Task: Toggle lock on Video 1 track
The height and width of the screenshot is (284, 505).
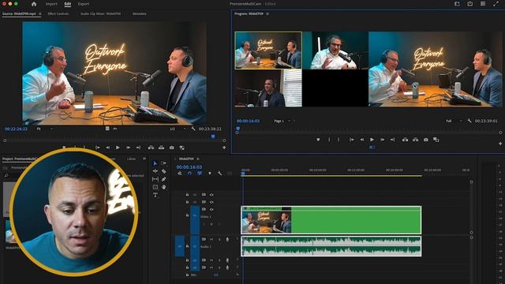Action: pos(187,215)
